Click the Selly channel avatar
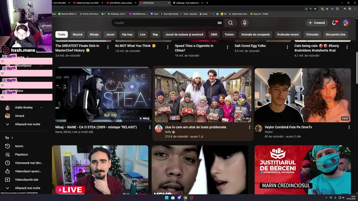Screen dimensions: 358x201 159,129
